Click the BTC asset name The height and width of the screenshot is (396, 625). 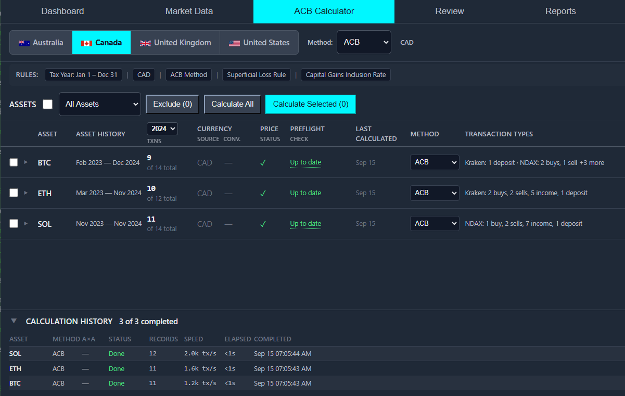pos(44,163)
